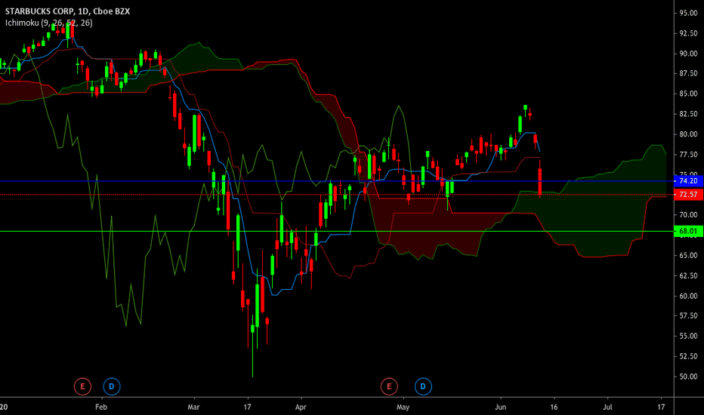Select the Ichimoku (9, 26, 52, 26) legend
Screen dimensions: 704x415
click(x=49, y=23)
